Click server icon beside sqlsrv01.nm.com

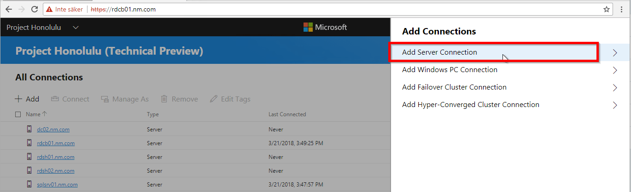[x=29, y=184]
